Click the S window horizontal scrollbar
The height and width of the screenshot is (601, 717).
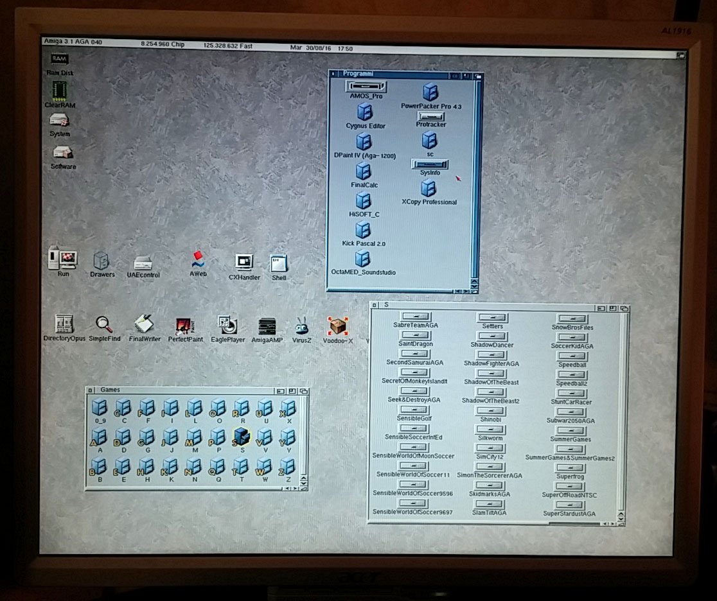click(x=484, y=524)
